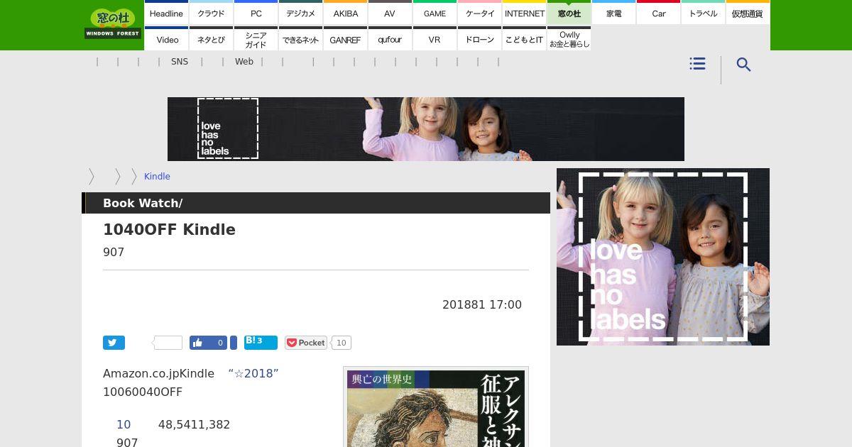
Task: Click the Book Watch/ section header
Action: click(x=143, y=203)
